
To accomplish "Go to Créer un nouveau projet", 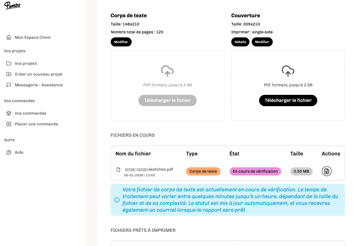I will pyautogui.click(x=39, y=74).
